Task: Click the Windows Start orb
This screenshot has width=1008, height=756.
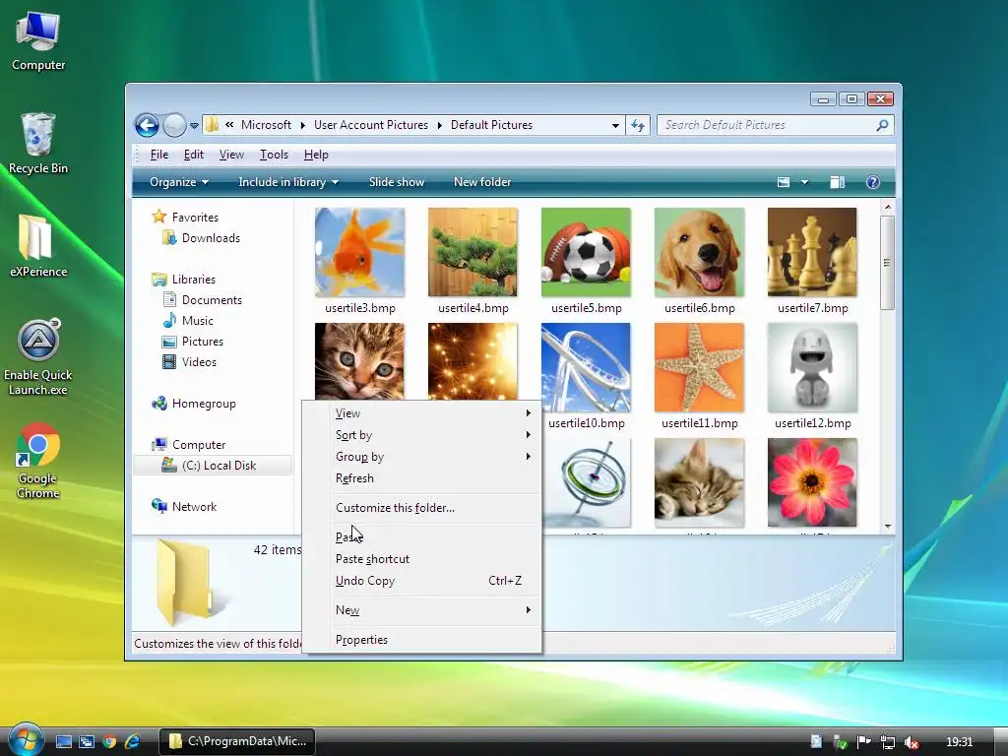Action: 26,740
